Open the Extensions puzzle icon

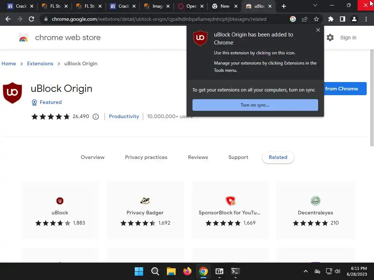click(331, 19)
